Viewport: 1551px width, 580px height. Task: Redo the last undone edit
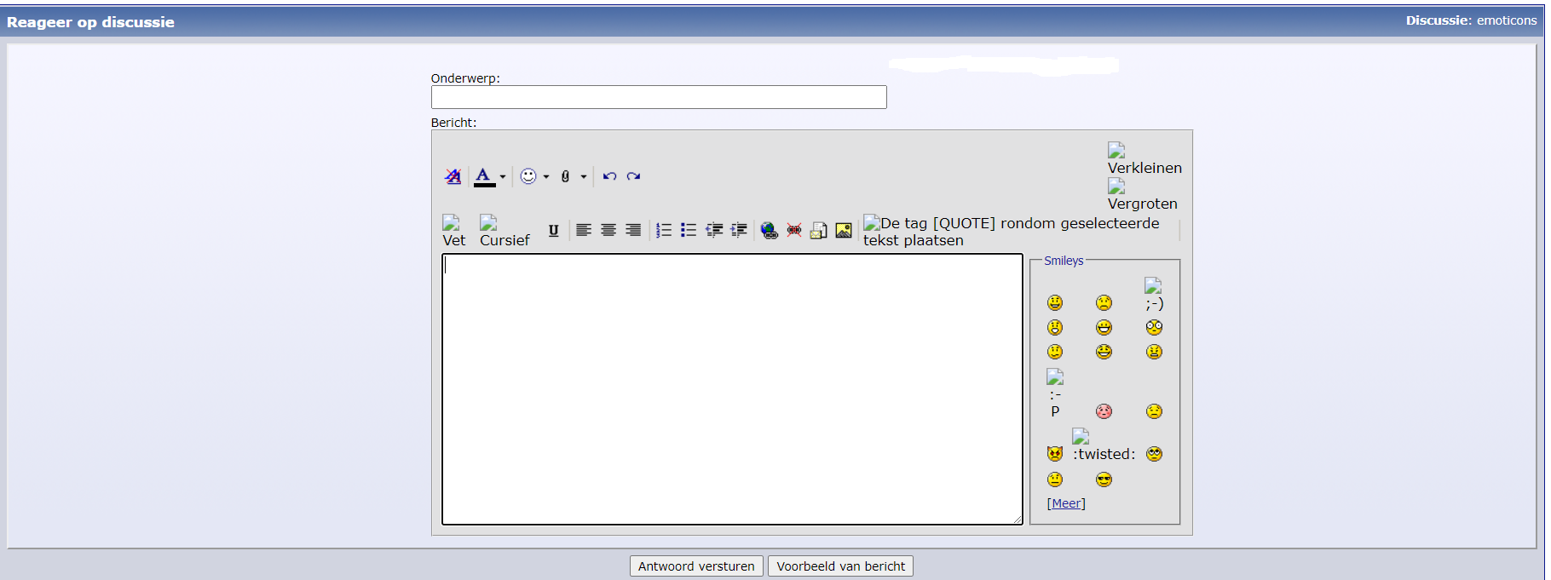(x=633, y=176)
